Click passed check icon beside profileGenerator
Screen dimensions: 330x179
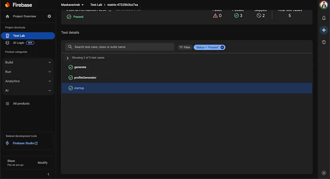(70, 78)
